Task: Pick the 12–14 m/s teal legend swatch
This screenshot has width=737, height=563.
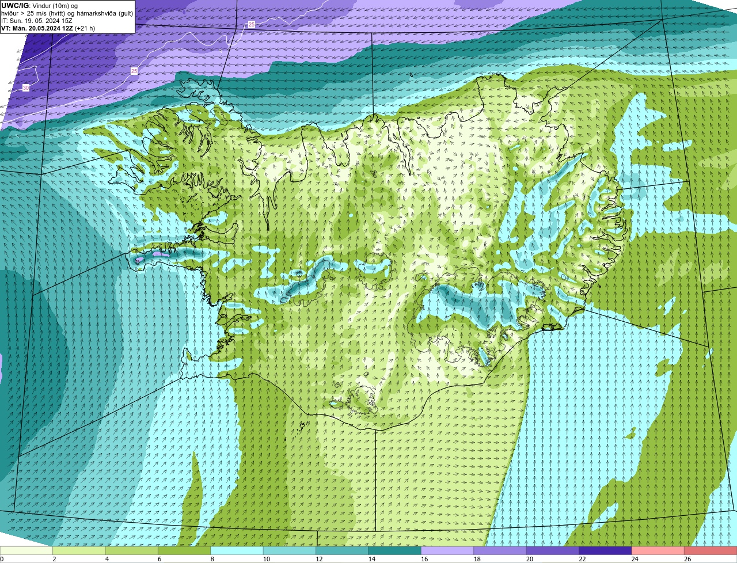Action: coord(342,550)
